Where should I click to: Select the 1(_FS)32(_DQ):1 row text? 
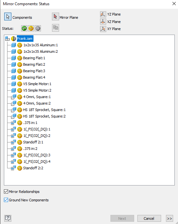[x=37, y=129]
